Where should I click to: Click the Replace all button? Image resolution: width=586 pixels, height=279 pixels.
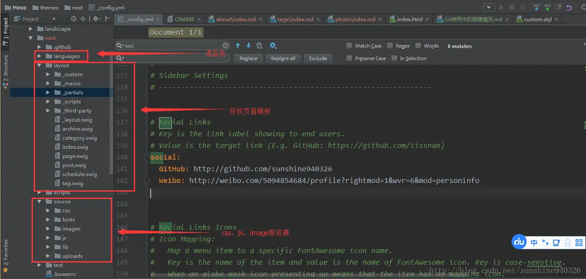283,58
